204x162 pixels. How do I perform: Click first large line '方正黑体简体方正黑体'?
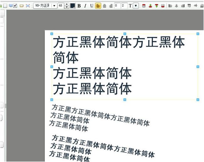[119, 42]
